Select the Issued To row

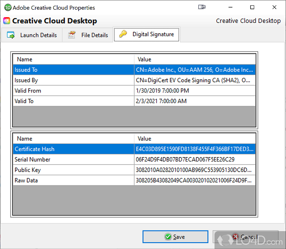click(134, 70)
